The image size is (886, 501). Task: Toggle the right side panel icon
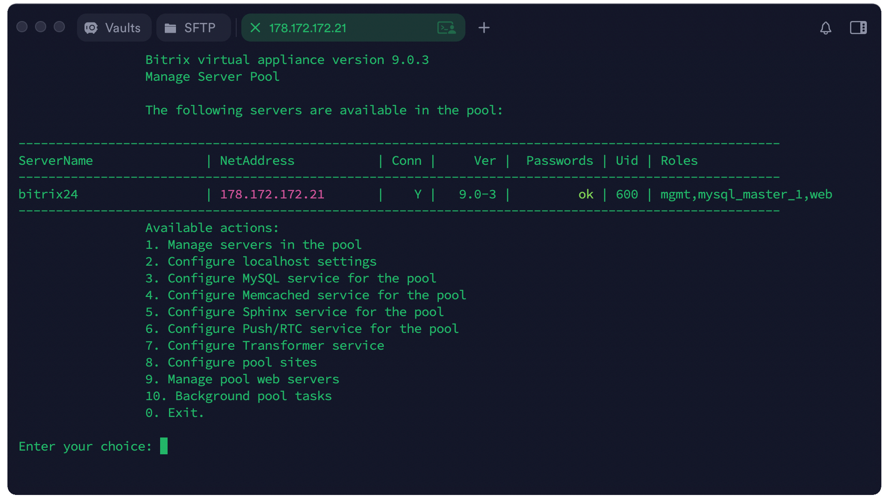(x=858, y=28)
